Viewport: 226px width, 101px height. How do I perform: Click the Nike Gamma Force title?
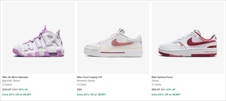coord(162,77)
